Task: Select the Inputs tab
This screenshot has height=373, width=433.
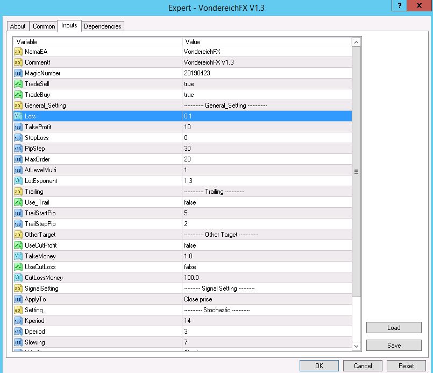Action: [69, 26]
